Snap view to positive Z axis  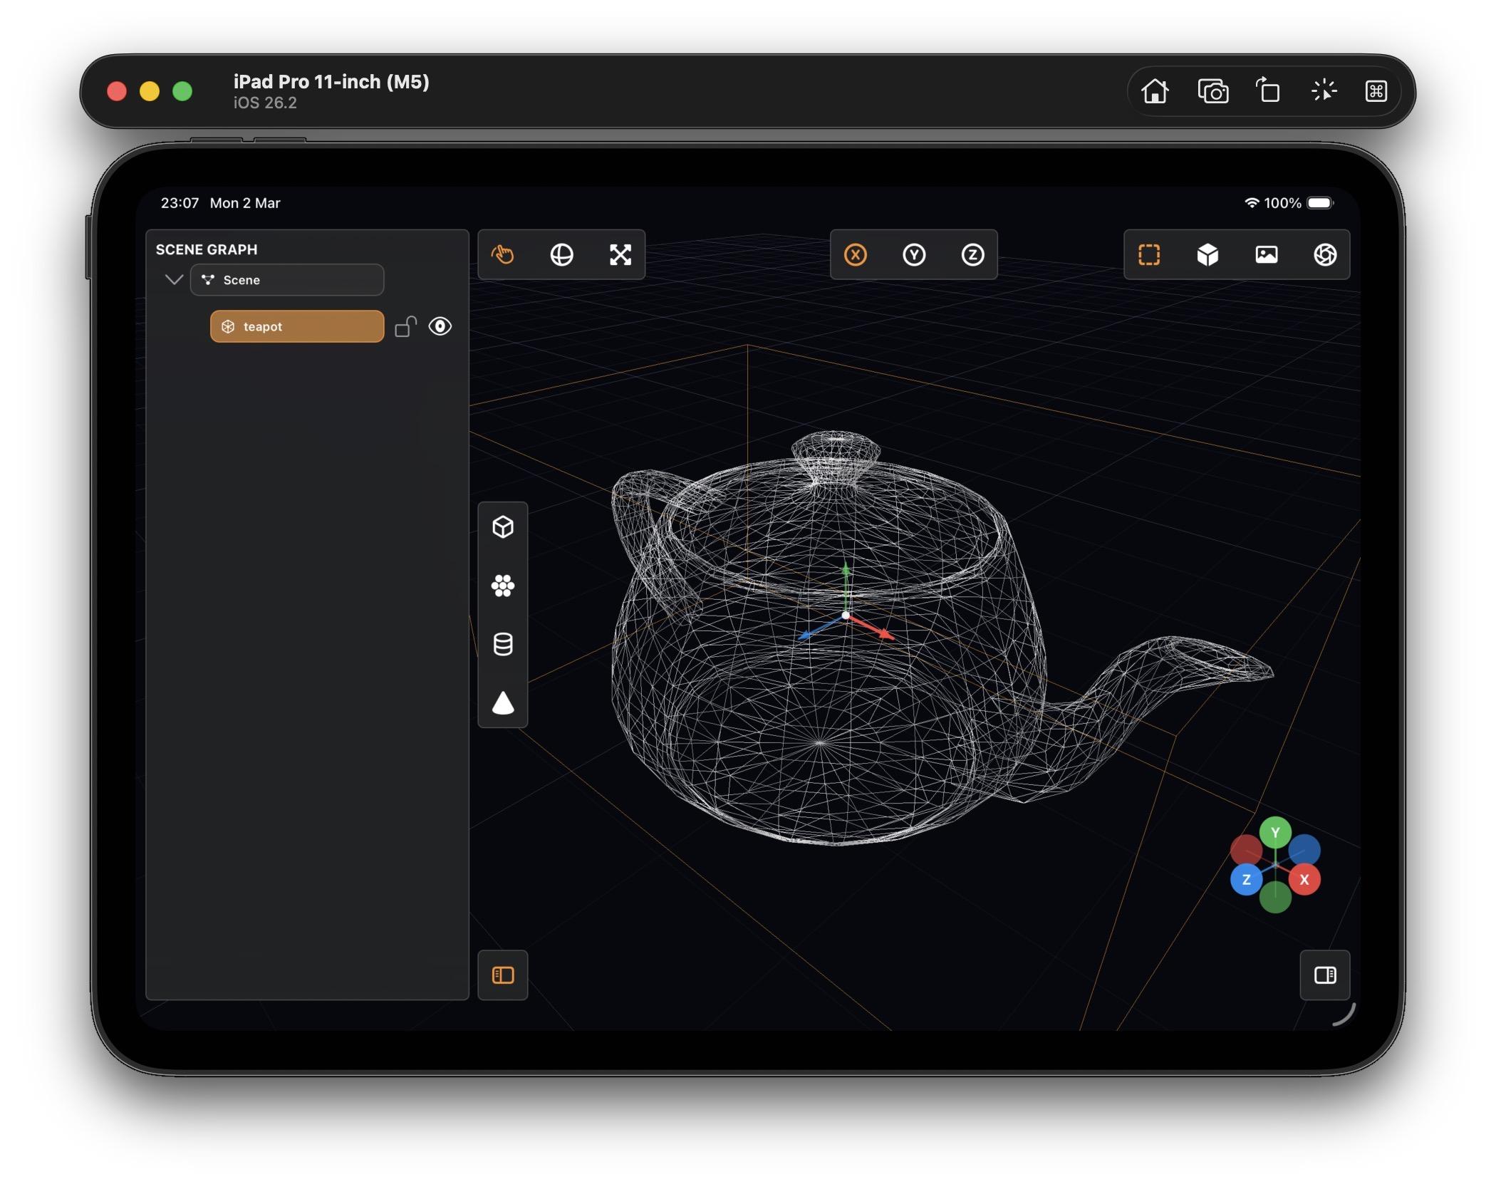[1246, 879]
